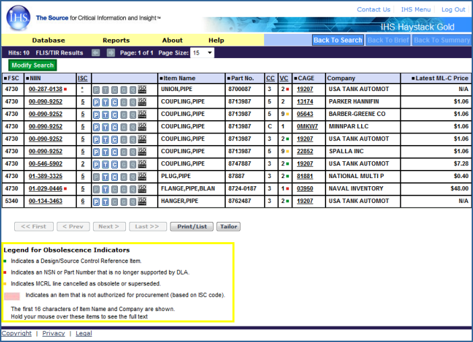Viewport: 473px width, 342px height.
Task: Open CAGE code link 13174
Action: point(305,101)
